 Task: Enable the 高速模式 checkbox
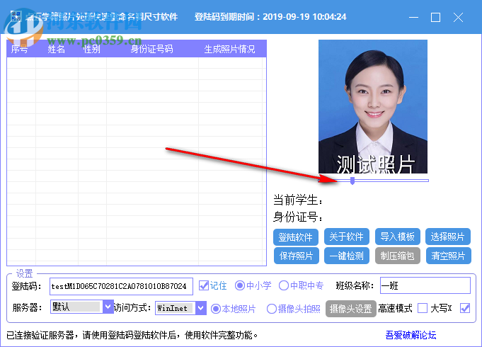coord(423,308)
